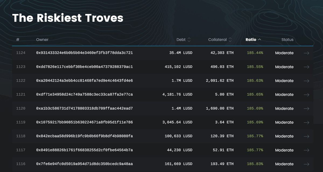This screenshot has width=323, height=172.
Task: Open owner address 0x931433324e6b0b5b04e3460ef3fb3f78dda3c721
Action: click(84, 53)
